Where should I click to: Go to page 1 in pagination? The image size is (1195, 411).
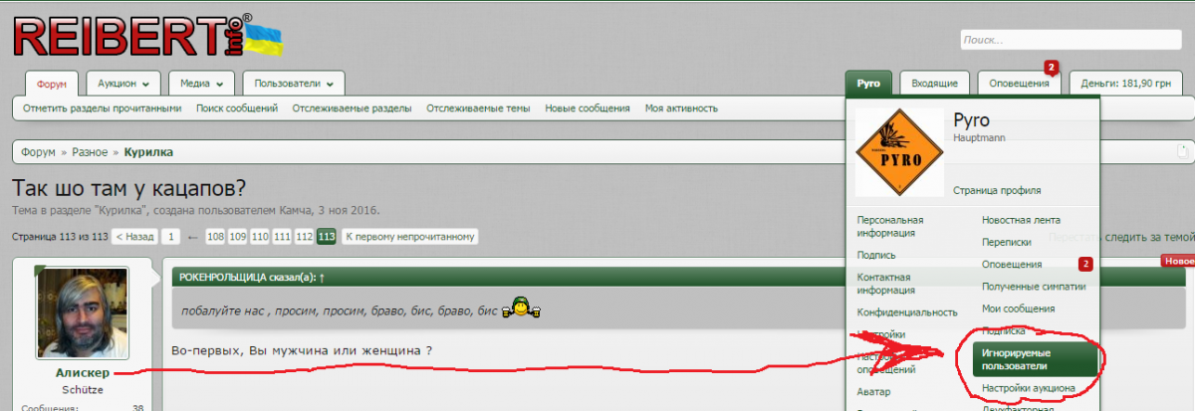[x=171, y=237]
